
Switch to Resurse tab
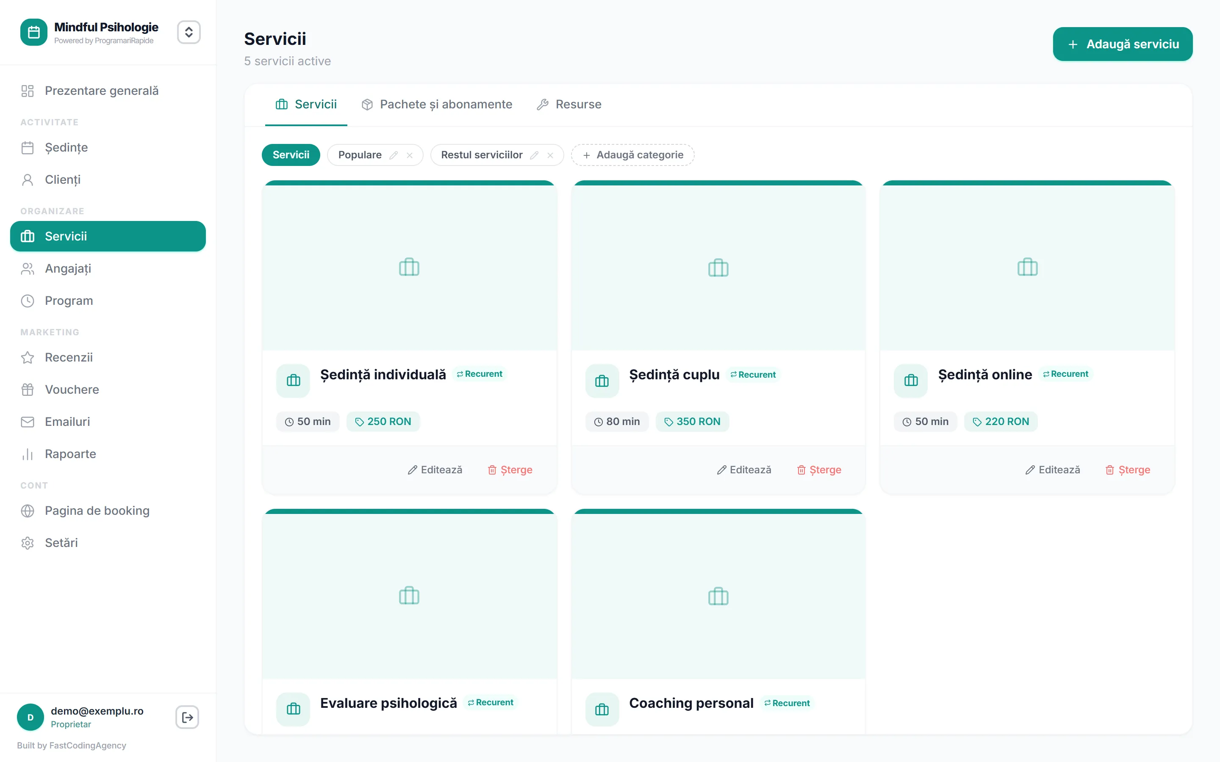click(569, 104)
